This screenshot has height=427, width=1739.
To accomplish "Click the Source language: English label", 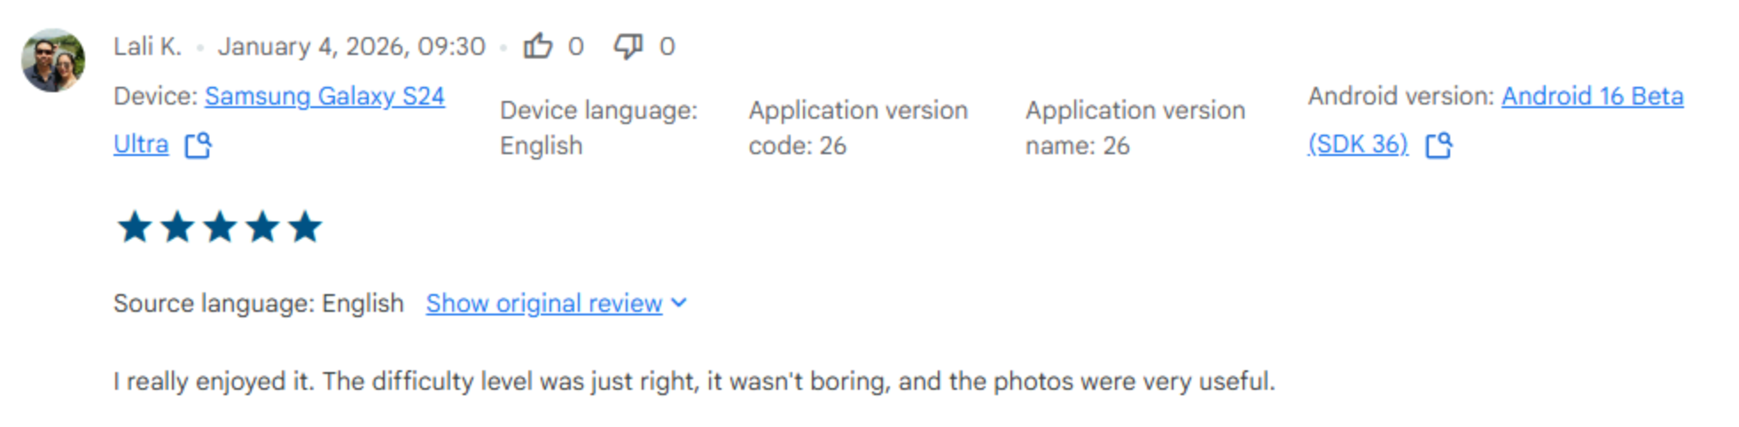I will 258,303.
